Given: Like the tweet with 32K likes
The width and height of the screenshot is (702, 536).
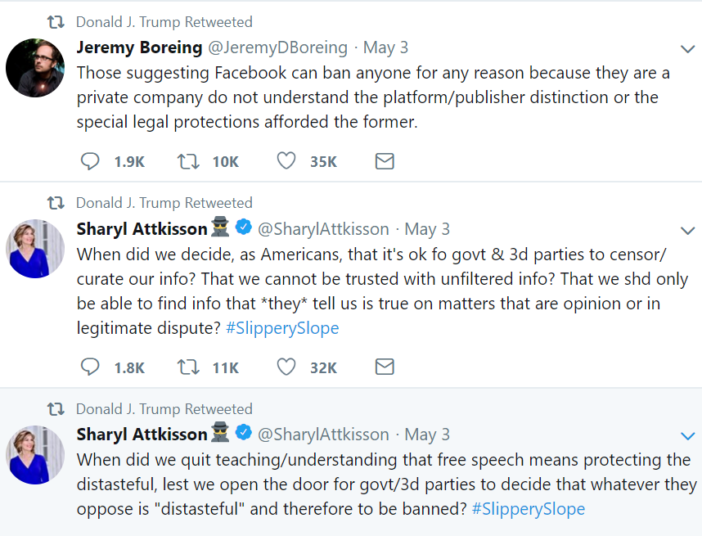Looking at the screenshot, I should tap(286, 367).
